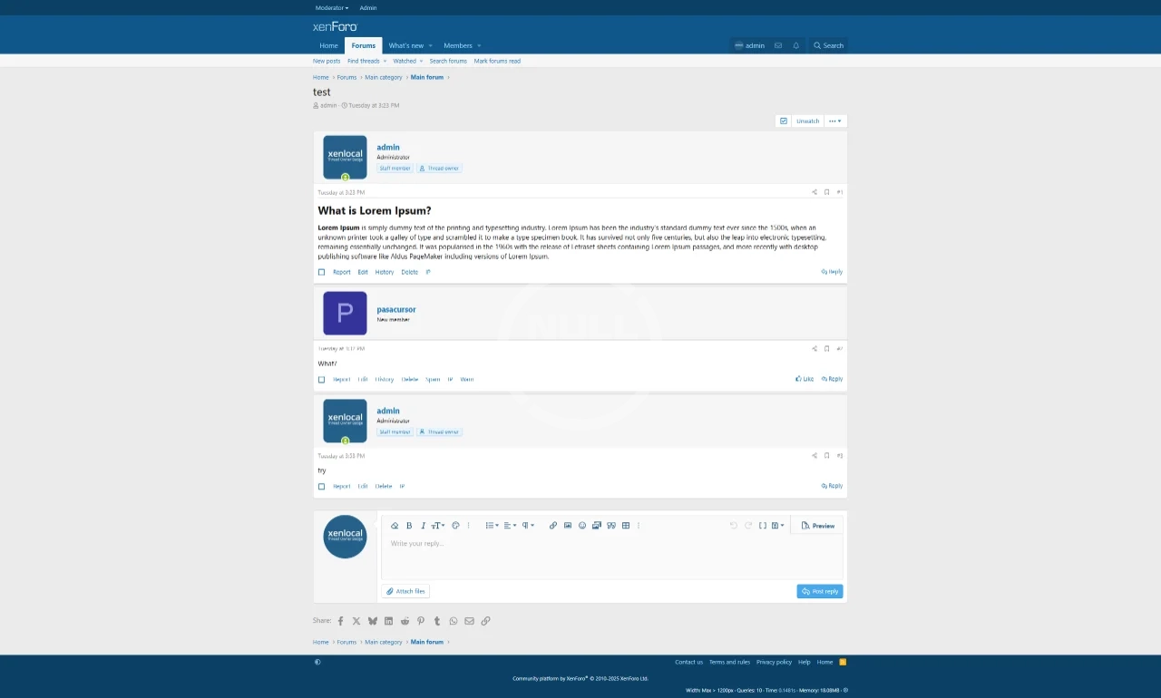Insert a table via the editor toolbar
The image size is (1161, 698).
point(626,526)
